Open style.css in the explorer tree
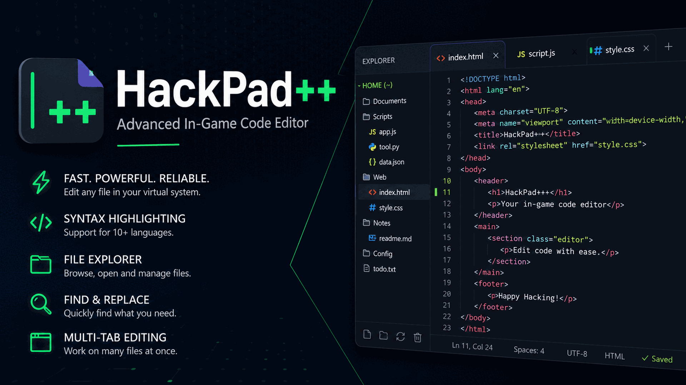686x385 pixels. pyautogui.click(x=386, y=208)
